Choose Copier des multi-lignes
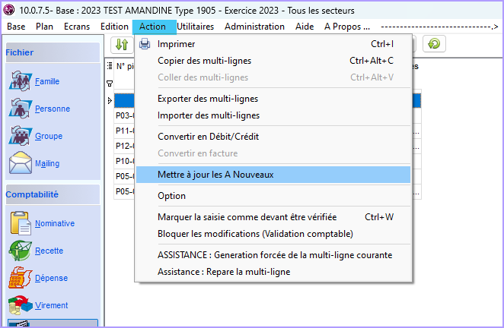504x328 pixels. point(204,61)
